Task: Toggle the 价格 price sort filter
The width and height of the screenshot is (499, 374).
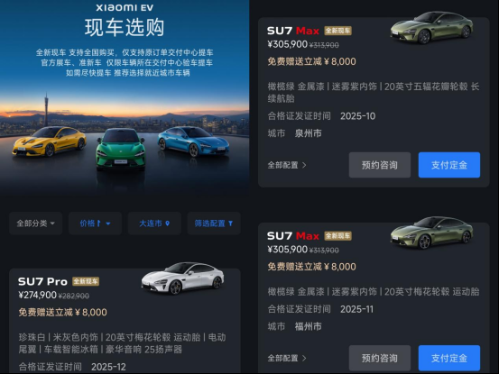Action: (x=95, y=223)
